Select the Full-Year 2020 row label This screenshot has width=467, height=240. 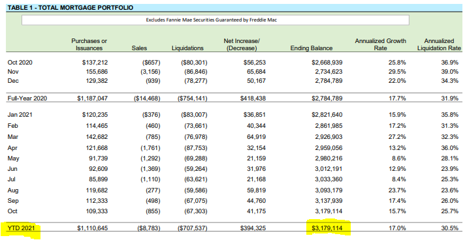click(27, 98)
